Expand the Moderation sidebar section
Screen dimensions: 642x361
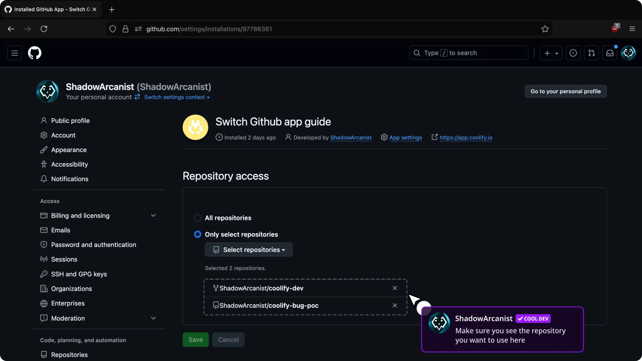(153, 318)
